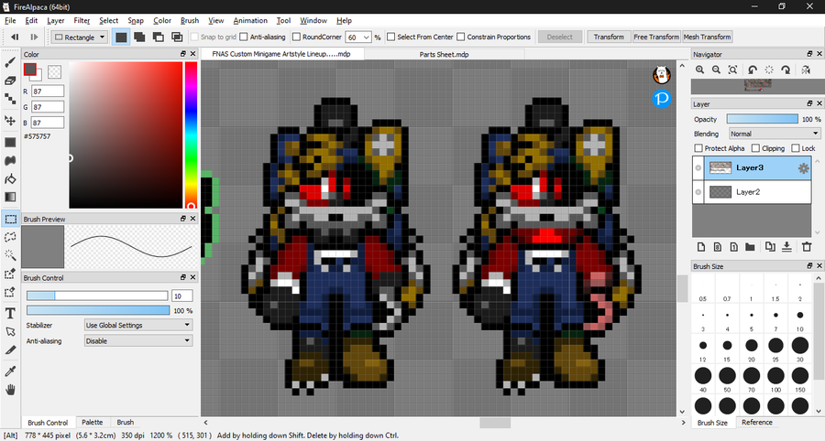
Task: Click the vertical hue bar
Action: [191, 134]
